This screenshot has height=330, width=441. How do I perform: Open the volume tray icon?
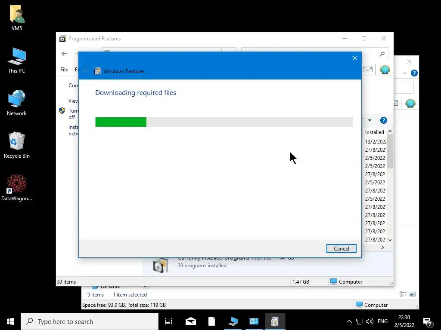point(370,321)
